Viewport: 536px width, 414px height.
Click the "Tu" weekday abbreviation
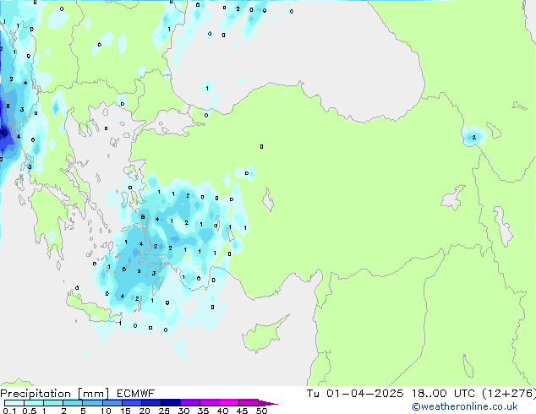(313, 394)
